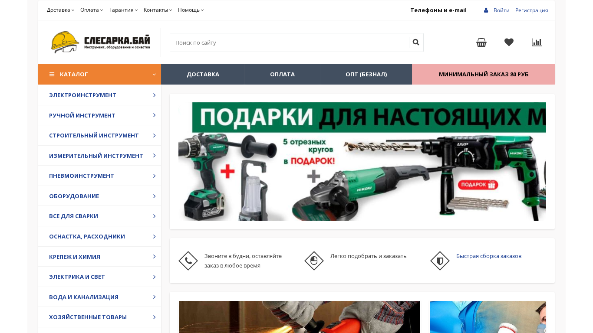593x333 pixels.
Task: Open the Каталог menu label
Action: (74, 75)
